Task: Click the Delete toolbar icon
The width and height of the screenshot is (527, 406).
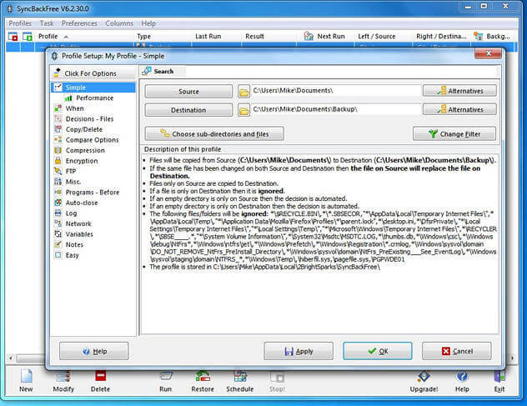Action: click(100, 381)
